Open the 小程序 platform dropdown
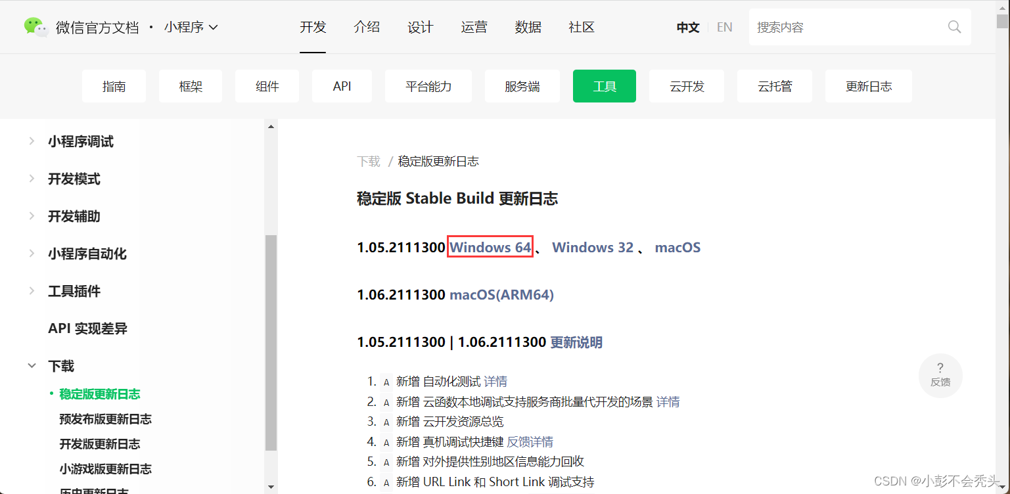The image size is (1010, 494). (191, 26)
